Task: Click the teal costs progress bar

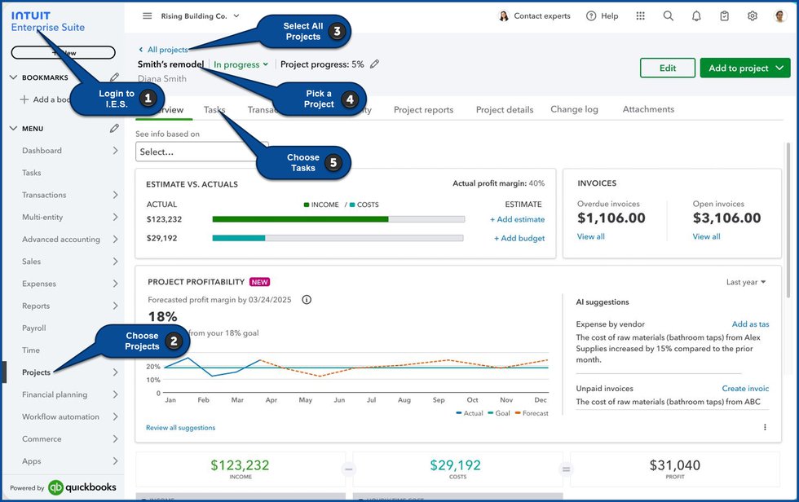Action: click(x=238, y=238)
